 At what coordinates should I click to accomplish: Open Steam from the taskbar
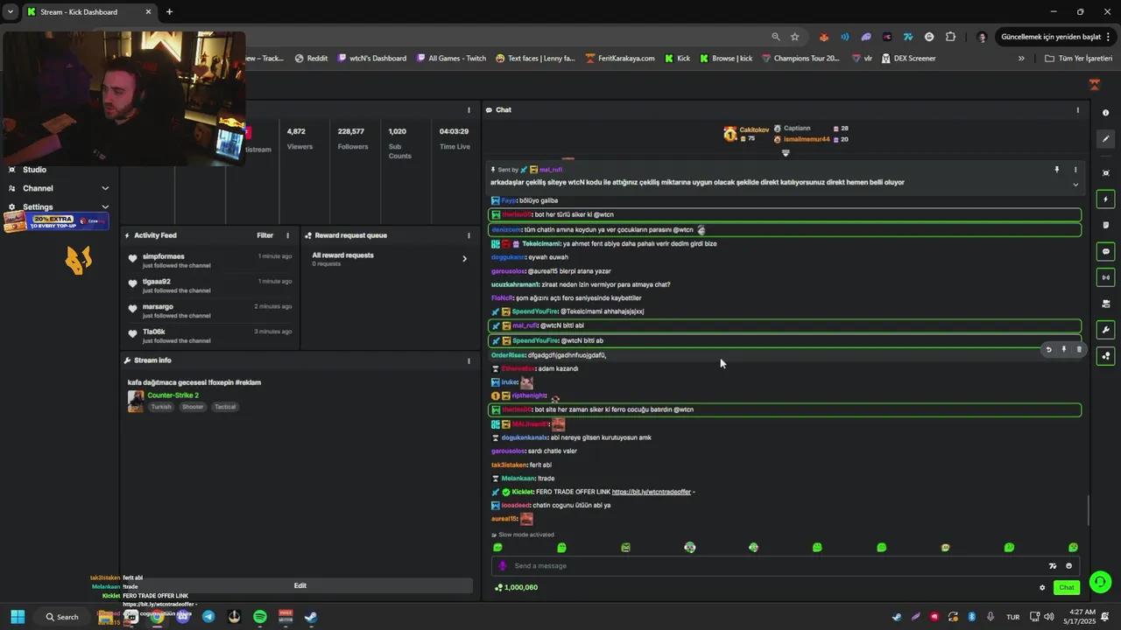tap(311, 617)
